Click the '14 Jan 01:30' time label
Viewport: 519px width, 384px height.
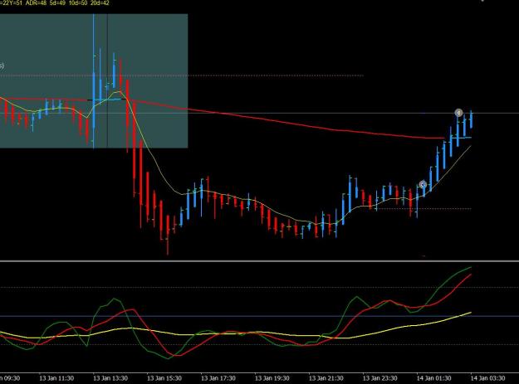pyautogui.click(x=434, y=378)
